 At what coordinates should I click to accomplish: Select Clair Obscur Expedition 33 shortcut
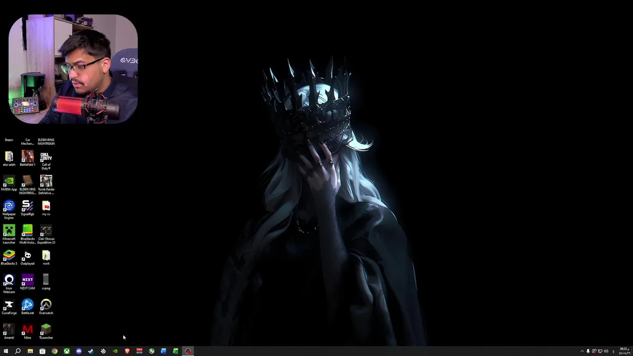[46, 234]
